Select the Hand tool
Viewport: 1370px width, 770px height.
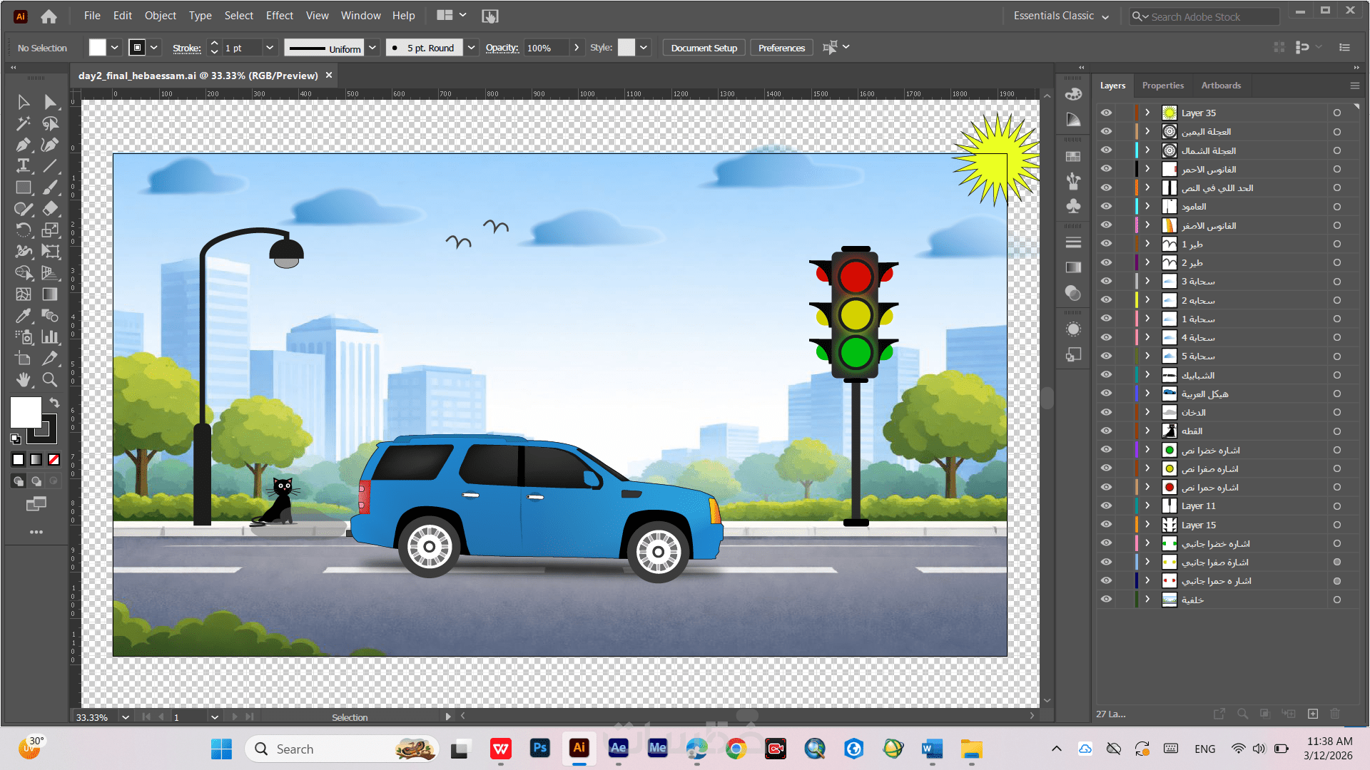[23, 379]
